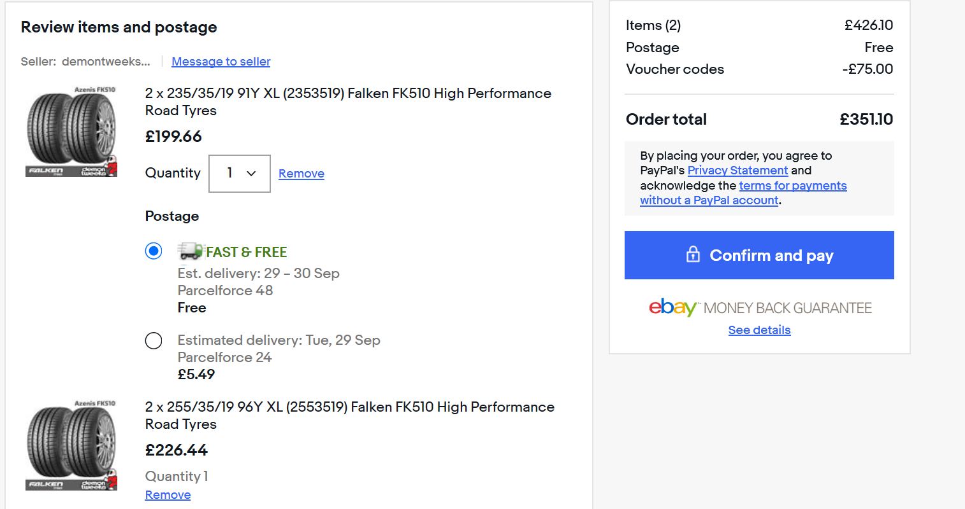The width and height of the screenshot is (965, 509).
Task: Click the 255/35/19 Falken tyre thumbnail
Action: pos(71,445)
